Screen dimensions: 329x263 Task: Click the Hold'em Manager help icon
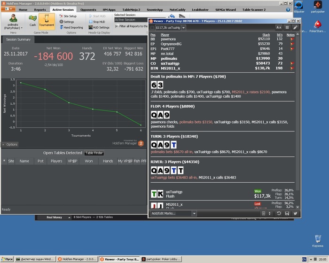[x=288, y=10]
